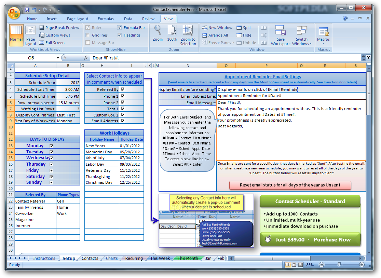Open Redo history dropdown arrow
This screenshot has height=278, width=381.
click(51, 10)
